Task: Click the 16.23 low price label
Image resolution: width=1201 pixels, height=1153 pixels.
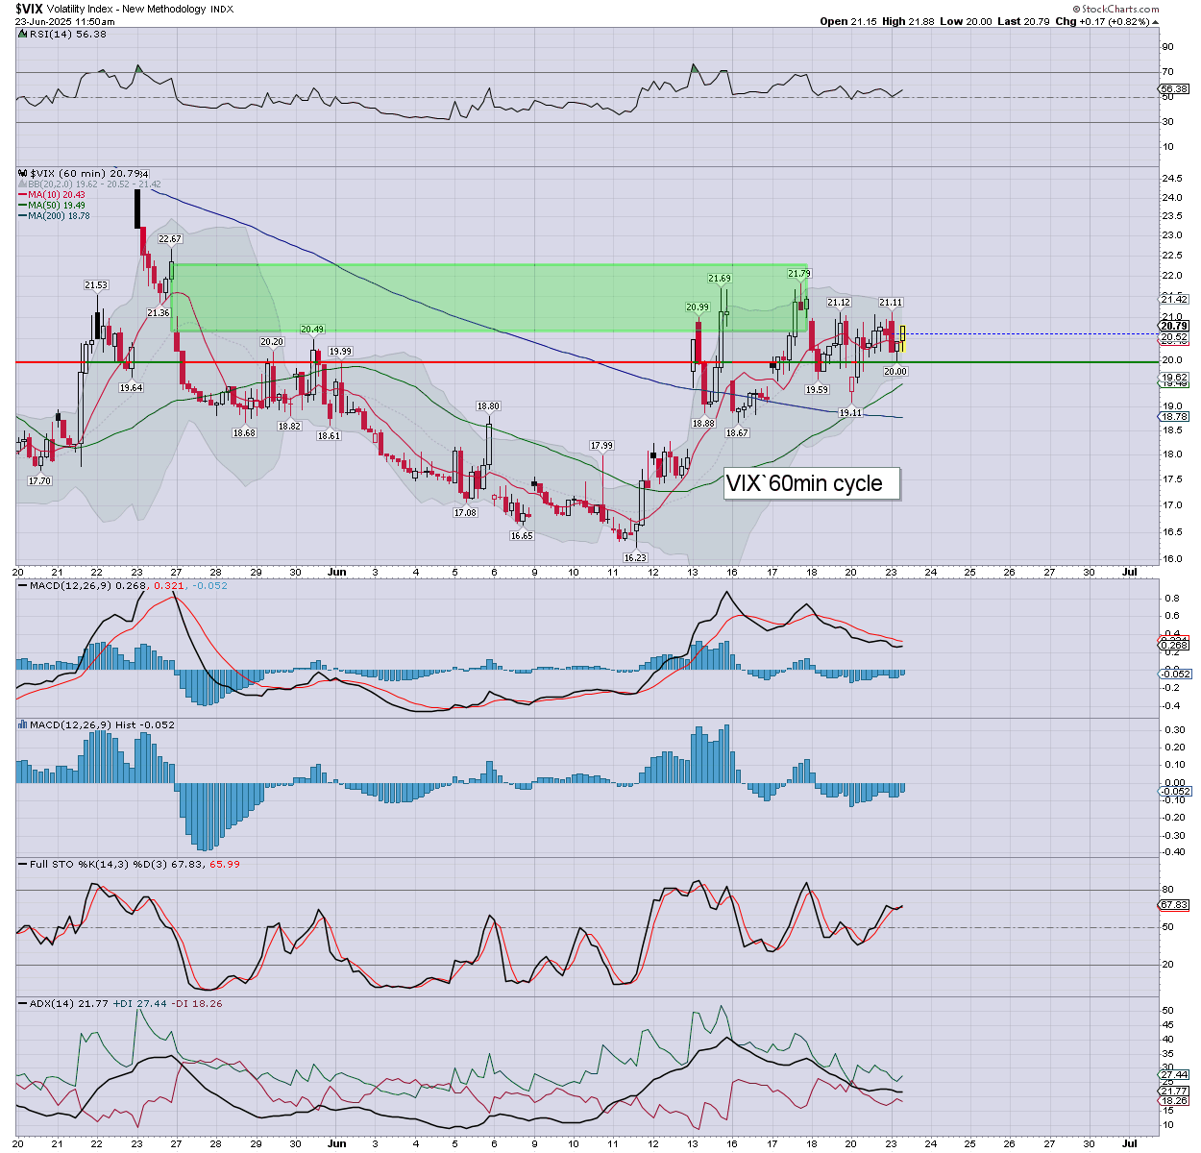Action: (635, 557)
